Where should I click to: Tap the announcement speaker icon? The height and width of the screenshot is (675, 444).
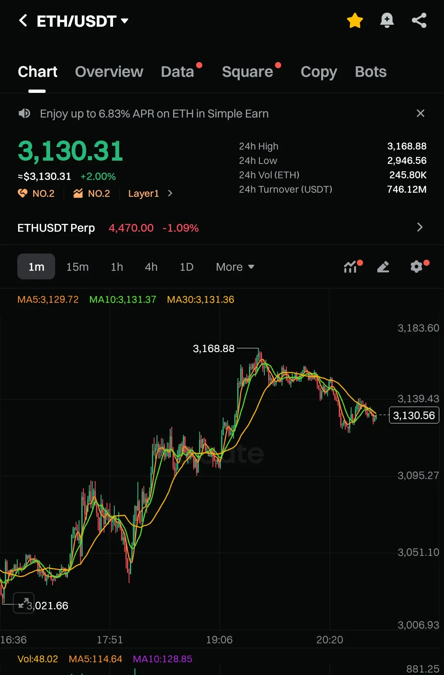click(x=25, y=113)
